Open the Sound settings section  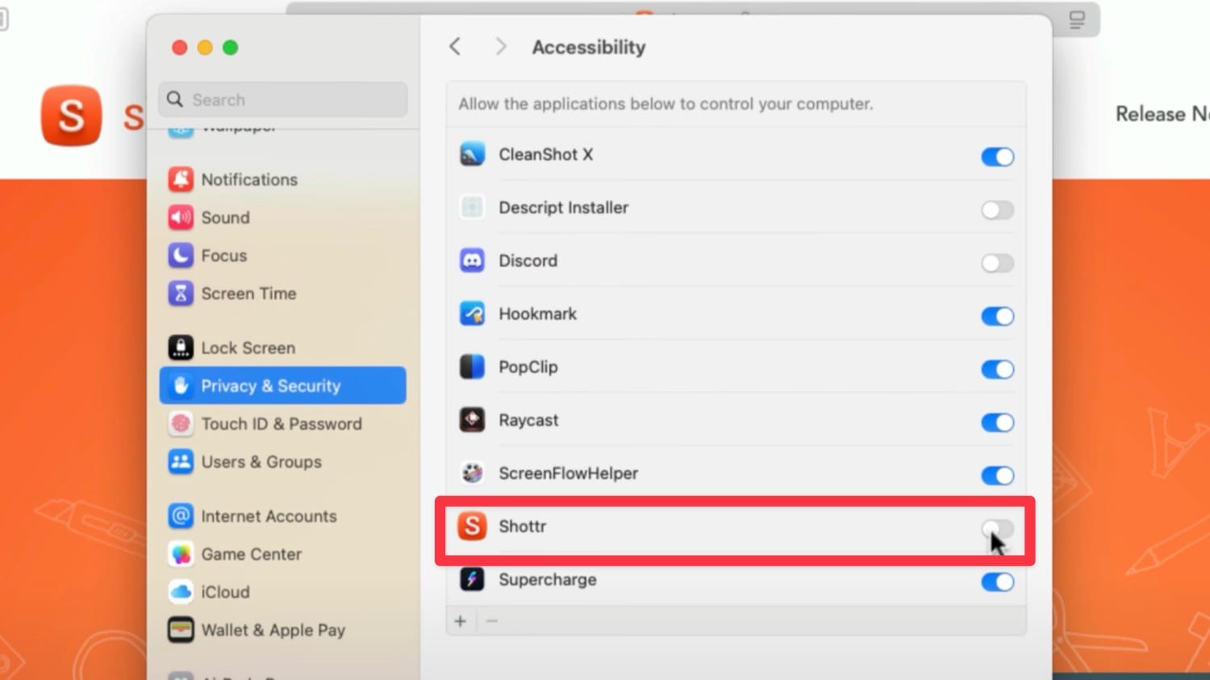[x=226, y=217]
